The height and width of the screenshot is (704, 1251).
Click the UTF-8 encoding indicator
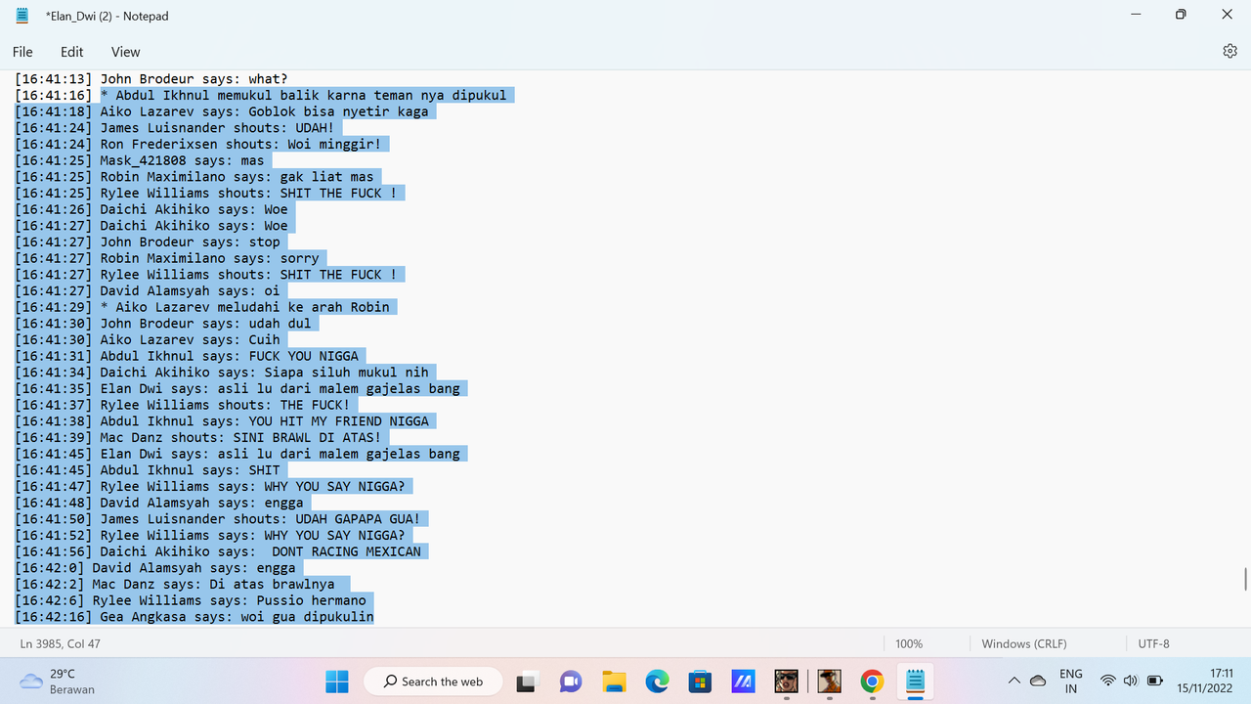pyautogui.click(x=1154, y=643)
